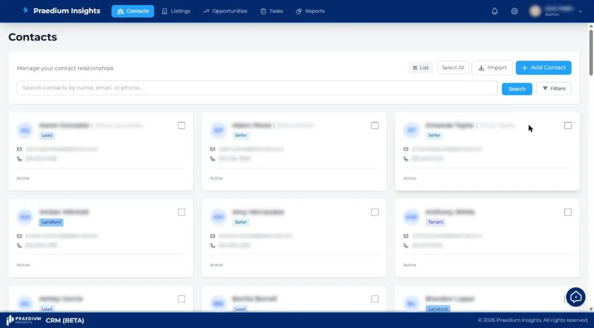This screenshot has height=328, width=594.
Task: Click the Tenant tag badge
Action: tap(435, 222)
